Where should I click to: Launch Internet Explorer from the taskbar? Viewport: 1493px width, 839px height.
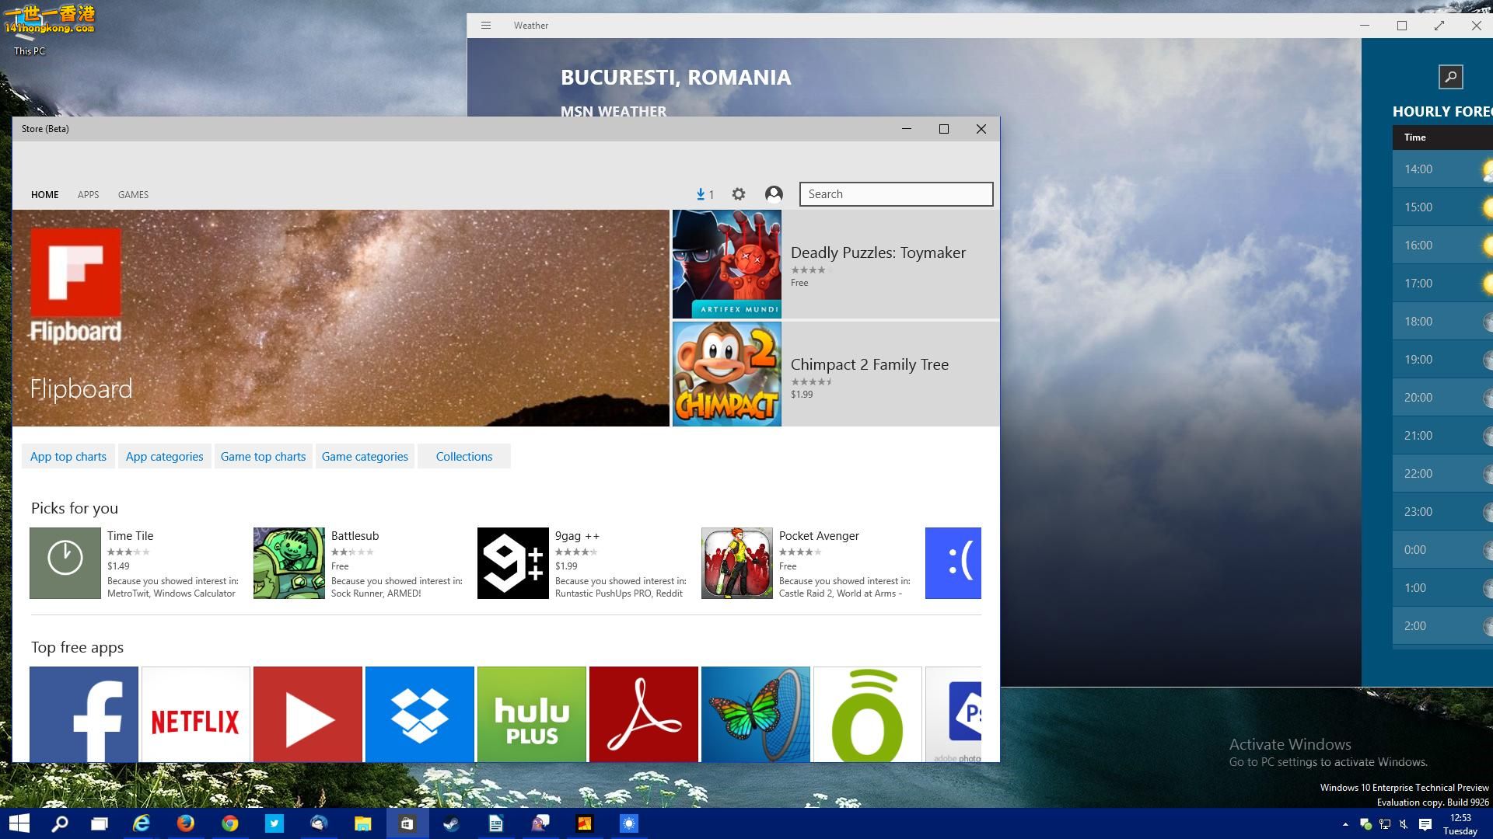pyautogui.click(x=142, y=823)
